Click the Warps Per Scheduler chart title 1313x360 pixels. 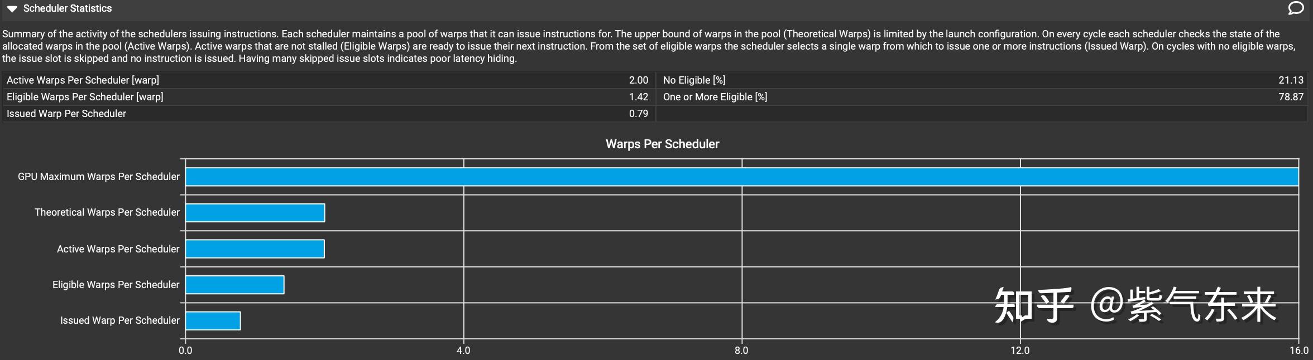[x=663, y=144]
